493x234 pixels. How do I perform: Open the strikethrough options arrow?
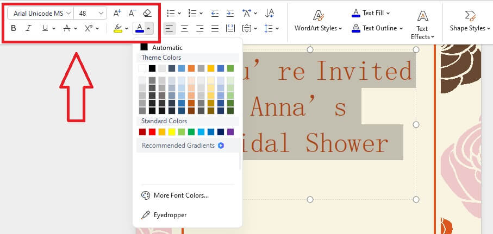point(76,29)
